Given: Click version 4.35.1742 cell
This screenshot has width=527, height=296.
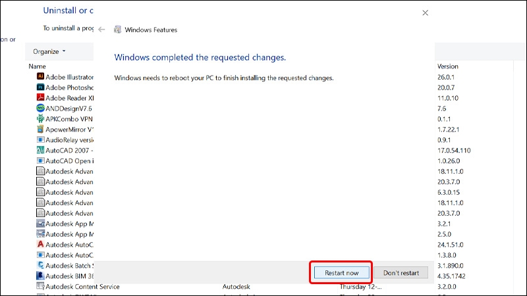Looking at the screenshot, I should pos(451,276).
